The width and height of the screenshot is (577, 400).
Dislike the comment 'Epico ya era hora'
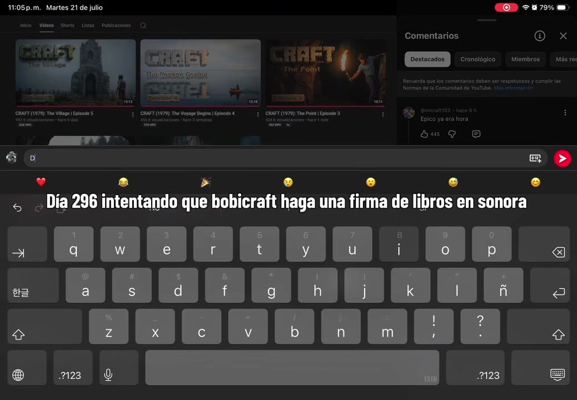pos(452,134)
